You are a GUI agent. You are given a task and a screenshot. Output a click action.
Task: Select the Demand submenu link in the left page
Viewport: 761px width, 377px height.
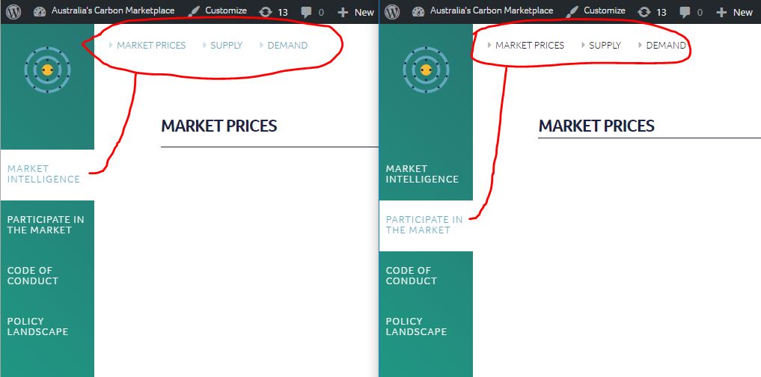(287, 45)
